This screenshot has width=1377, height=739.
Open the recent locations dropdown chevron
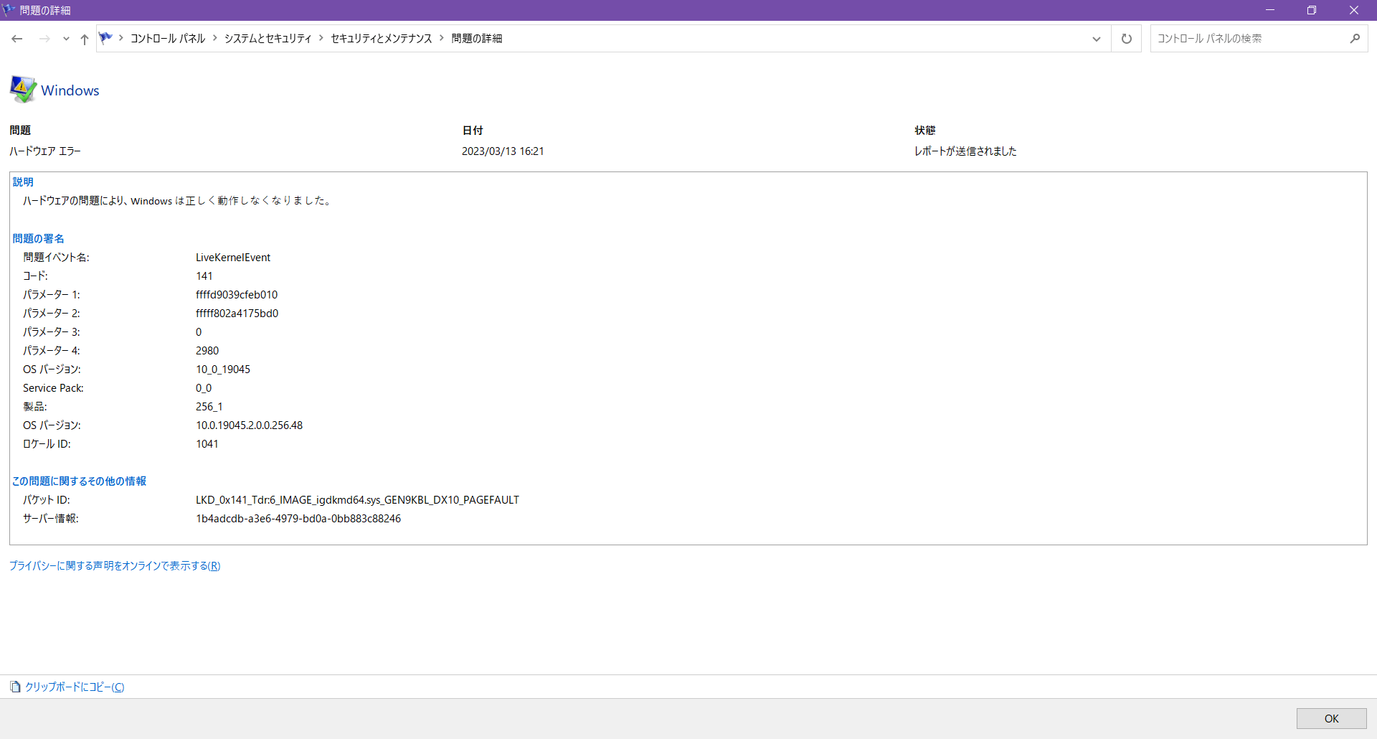coord(66,39)
